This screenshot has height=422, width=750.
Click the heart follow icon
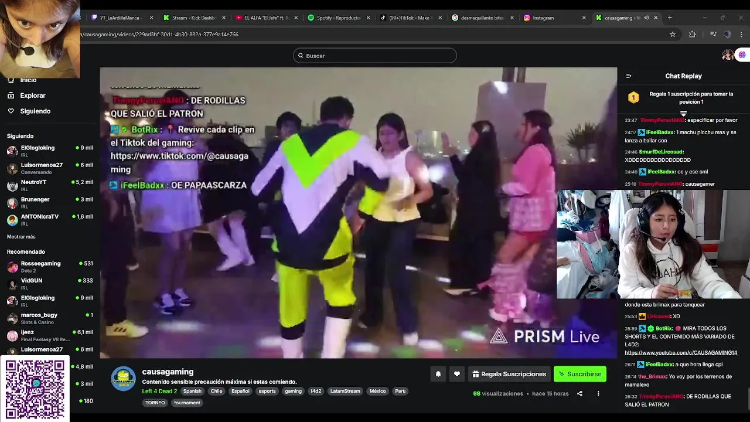pyautogui.click(x=457, y=374)
